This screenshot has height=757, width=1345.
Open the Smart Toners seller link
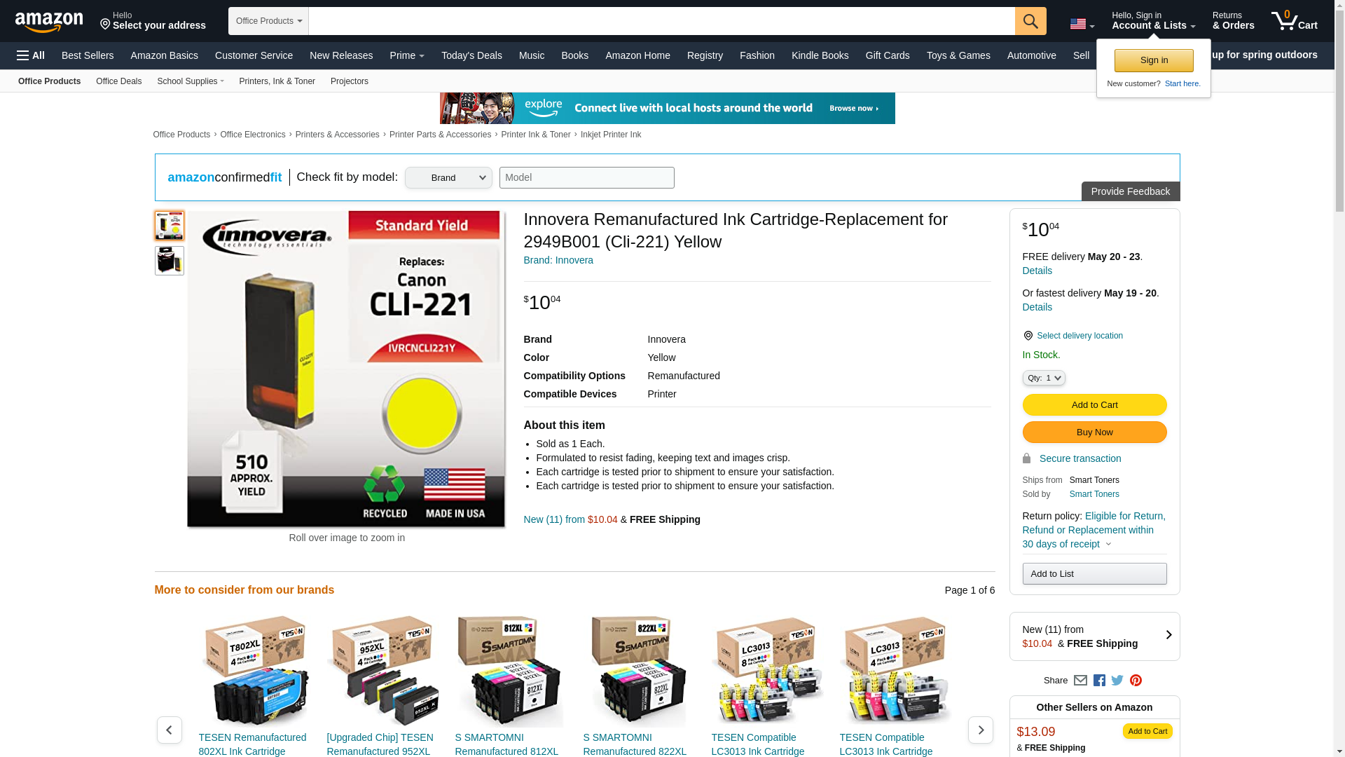[x=1094, y=494]
